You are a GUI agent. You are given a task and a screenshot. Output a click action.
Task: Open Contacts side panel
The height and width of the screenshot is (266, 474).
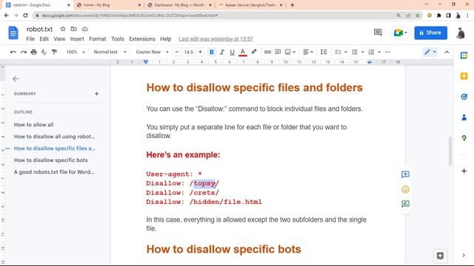point(464,117)
